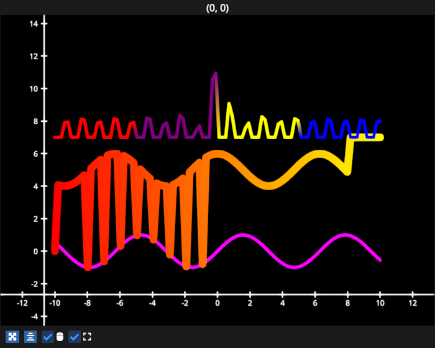The image size is (435, 348).
Task: Click the y-axis tick label 14
Action: [34, 24]
